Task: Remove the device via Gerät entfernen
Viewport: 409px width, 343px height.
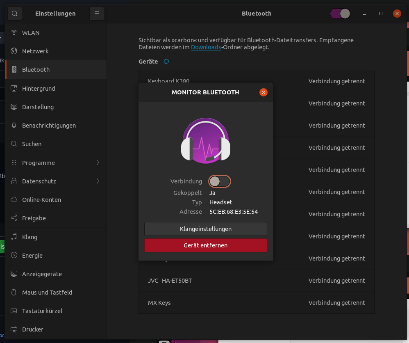Action: click(205, 245)
